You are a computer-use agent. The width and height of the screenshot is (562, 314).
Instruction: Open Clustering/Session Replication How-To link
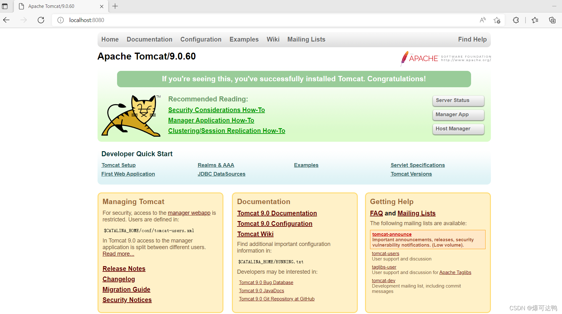point(227,131)
